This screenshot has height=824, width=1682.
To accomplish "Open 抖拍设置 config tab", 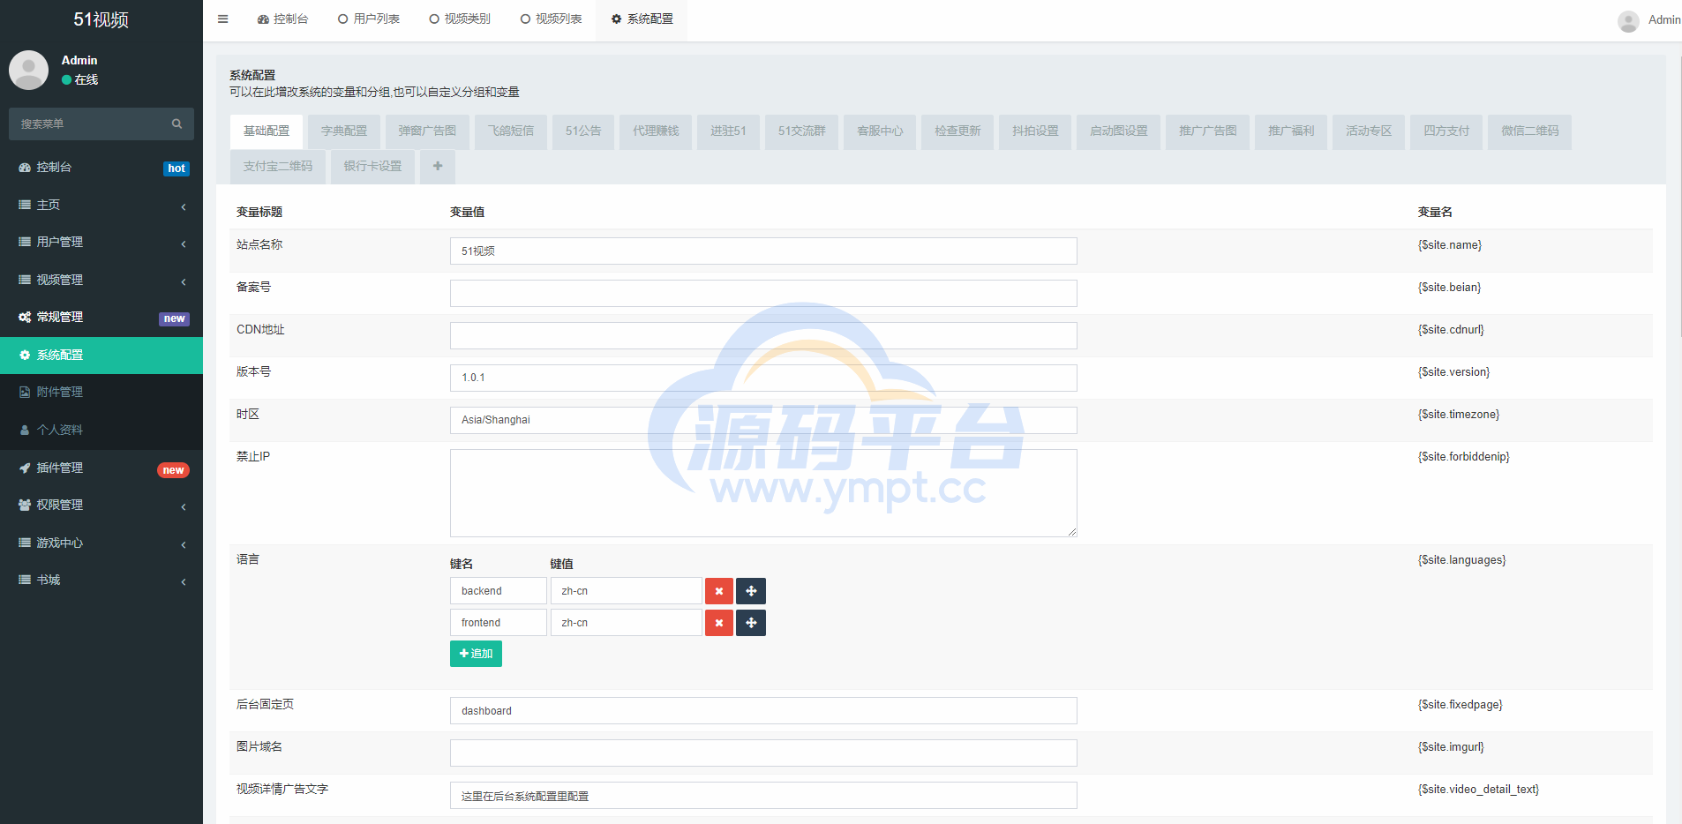I will [1035, 131].
